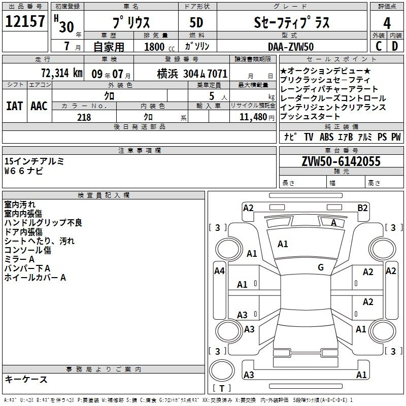Image resolution: width=406 pixels, height=406 pixels.
Task: Select the note W66ナビ
Action: (x=23, y=171)
